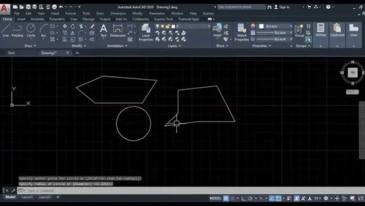Viewport: 365px width, 206px height.
Task: Click the command line input field
Action: 191,190
